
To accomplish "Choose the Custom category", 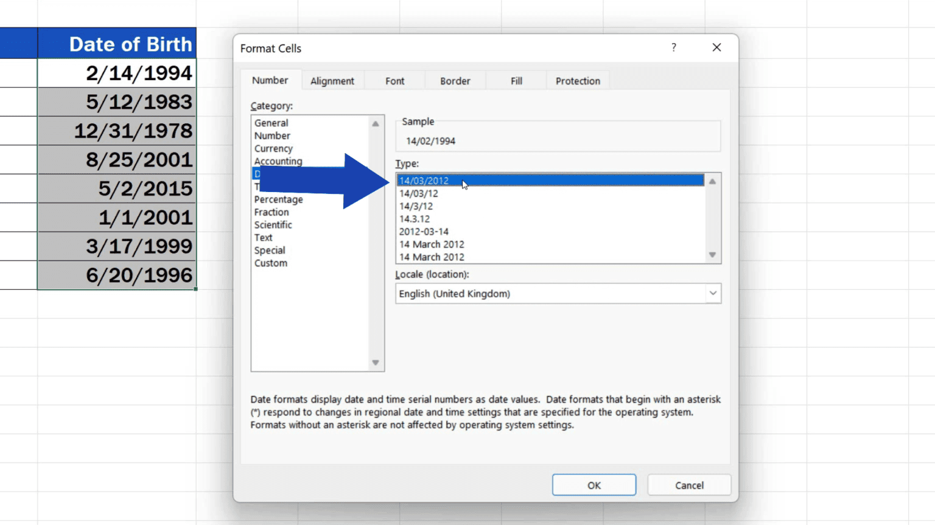I will tap(271, 263).
